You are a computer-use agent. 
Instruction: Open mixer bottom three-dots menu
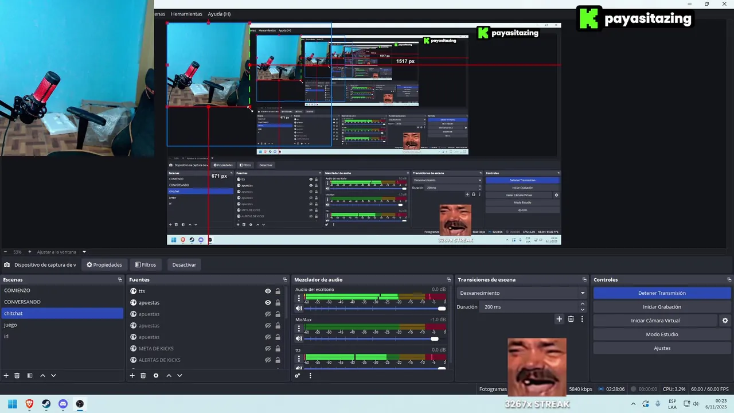point(310,376)
